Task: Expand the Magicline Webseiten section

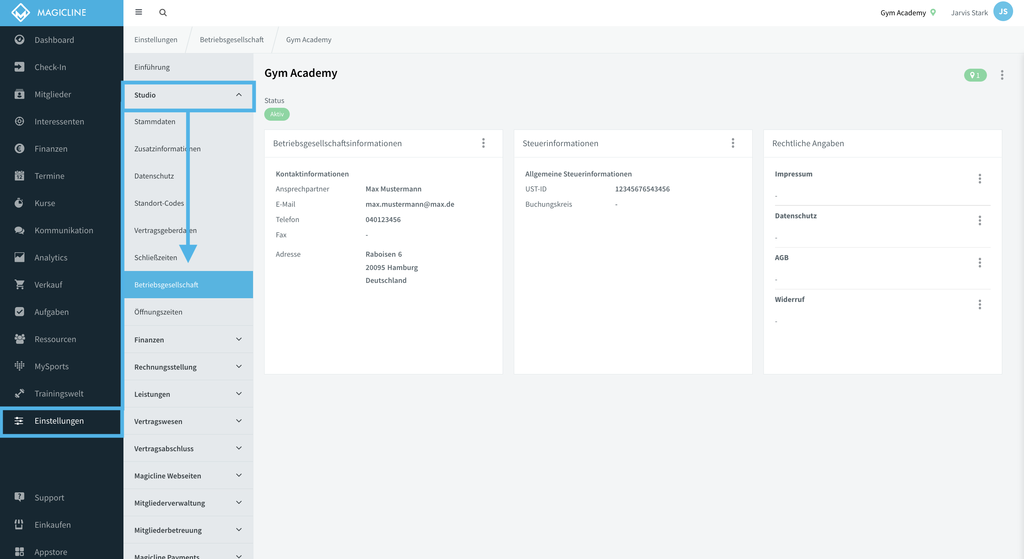Action: click(188, 475)
